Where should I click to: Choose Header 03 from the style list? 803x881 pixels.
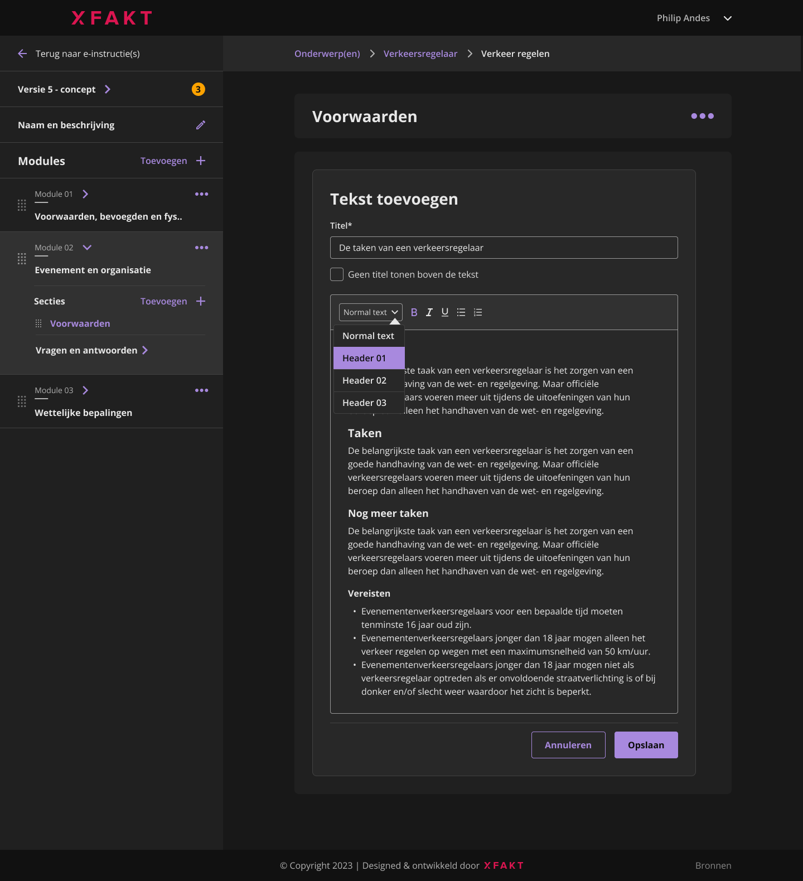point(369,403)
